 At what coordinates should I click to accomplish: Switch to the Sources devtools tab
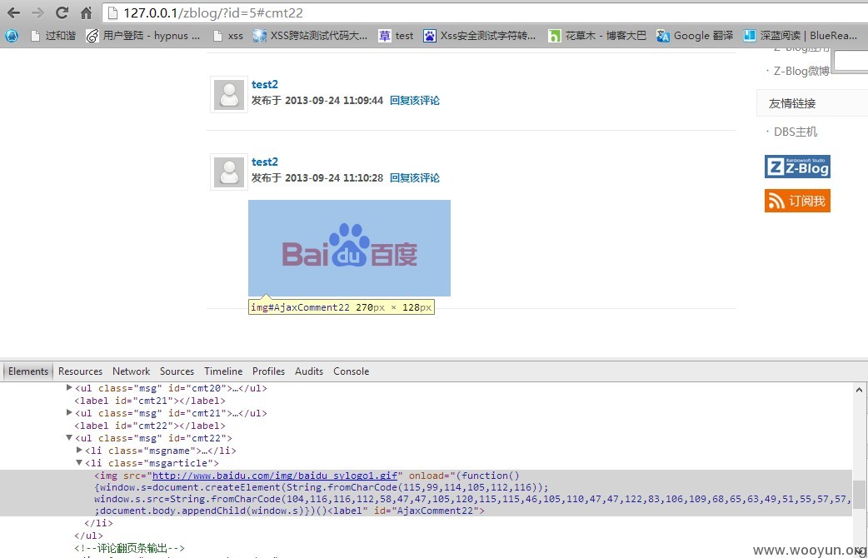pos(177,371)
